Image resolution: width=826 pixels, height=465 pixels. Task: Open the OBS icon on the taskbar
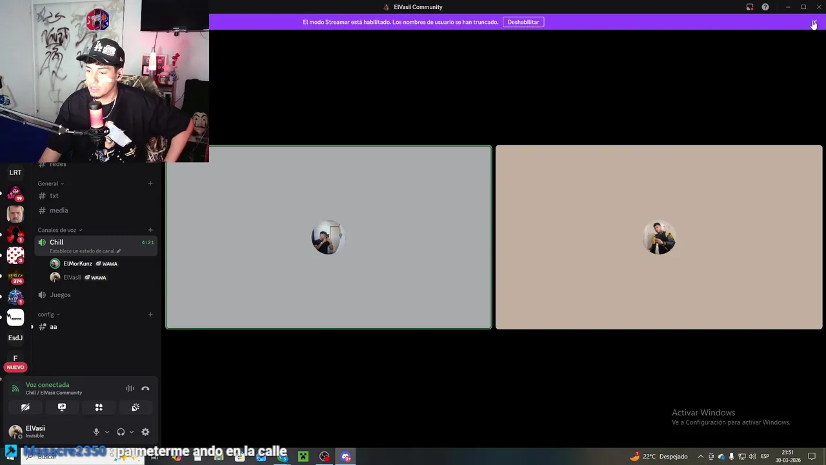point(325,457)
